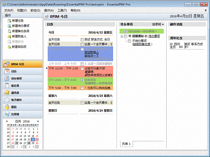Uncheck the completed 下午 2:30 task box

82,80
